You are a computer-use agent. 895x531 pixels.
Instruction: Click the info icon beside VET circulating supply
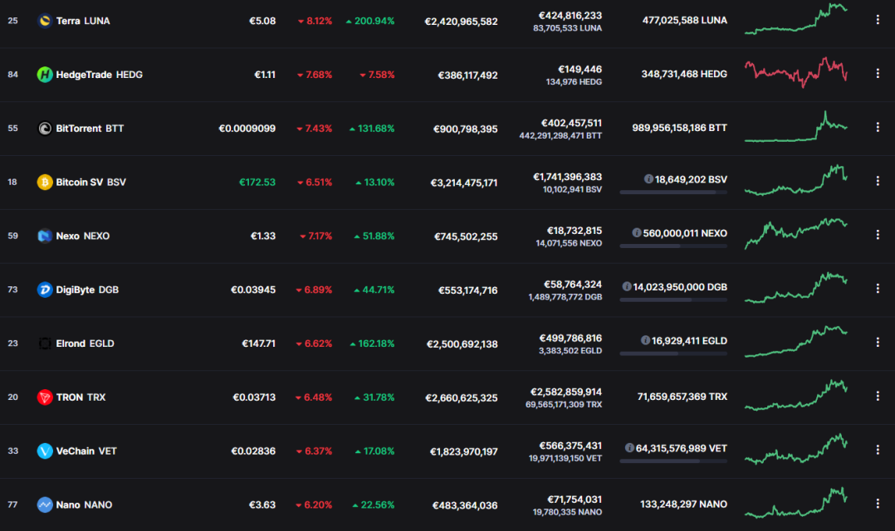629,448
